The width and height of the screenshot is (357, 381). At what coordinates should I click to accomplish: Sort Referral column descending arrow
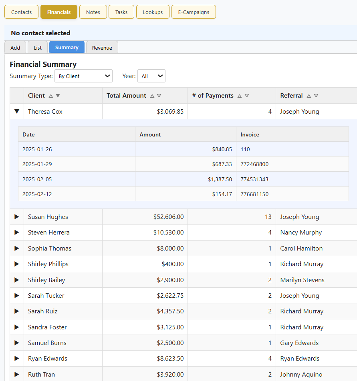point(316,96)
